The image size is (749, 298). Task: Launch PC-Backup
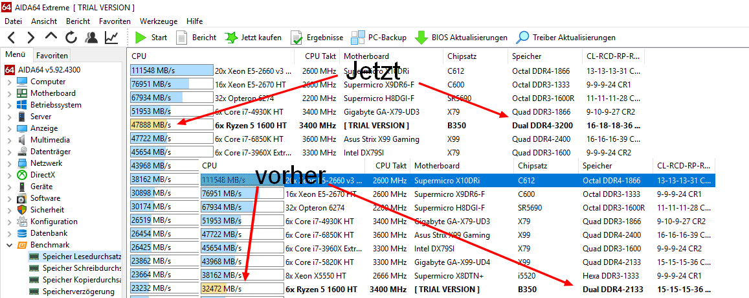click(379, 38)
